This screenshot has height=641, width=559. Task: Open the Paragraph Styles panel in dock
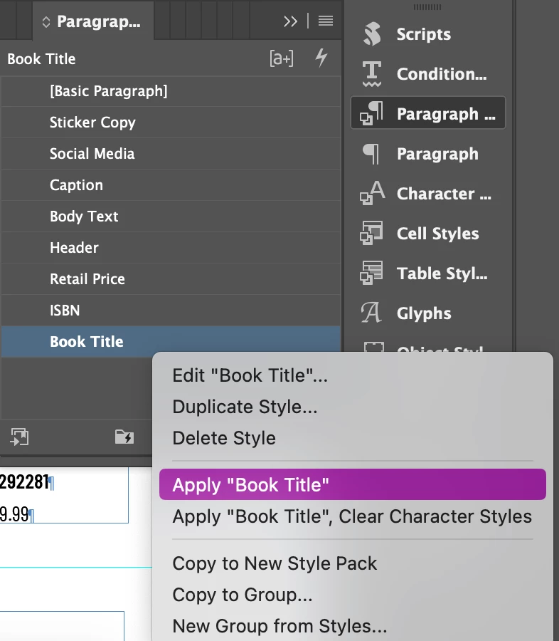428,113
